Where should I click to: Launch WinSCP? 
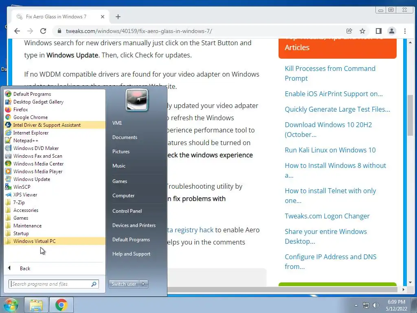coord(55,187)
